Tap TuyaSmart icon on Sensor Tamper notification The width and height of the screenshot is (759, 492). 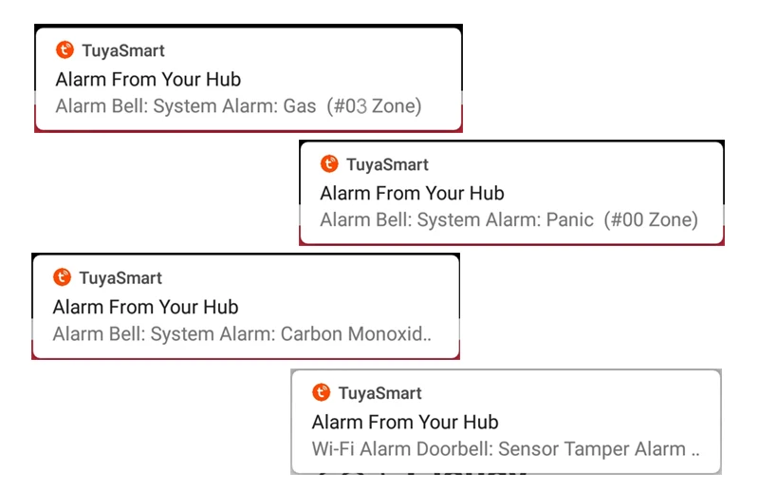click(322, 392)
